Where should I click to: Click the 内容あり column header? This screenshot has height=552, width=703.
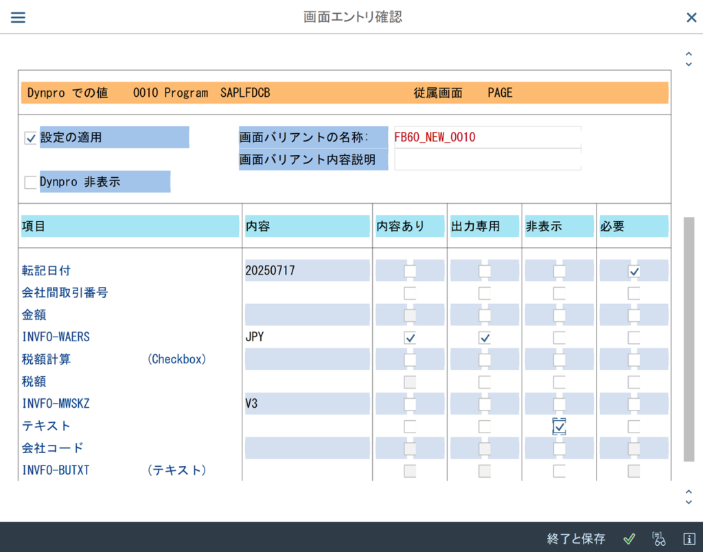tap(410, 226)
